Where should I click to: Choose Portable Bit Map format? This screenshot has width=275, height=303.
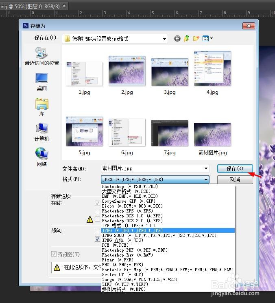click(168, 270)
